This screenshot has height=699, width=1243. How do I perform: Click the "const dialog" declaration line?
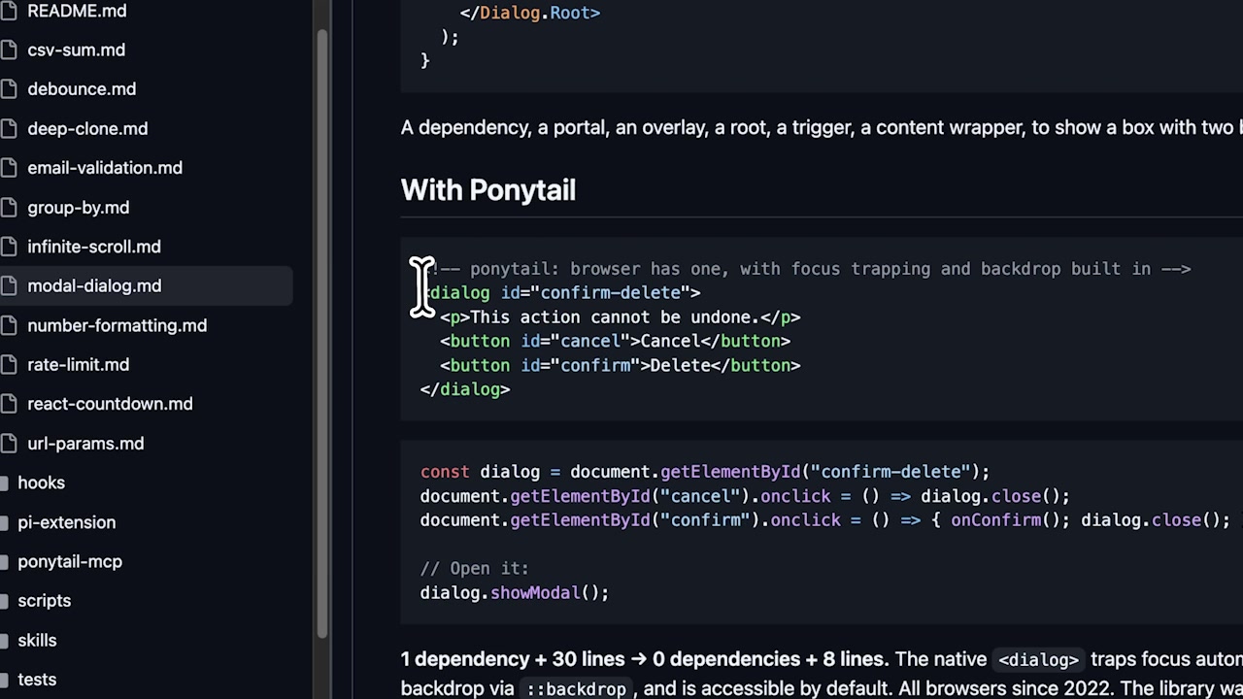(705, 472)
